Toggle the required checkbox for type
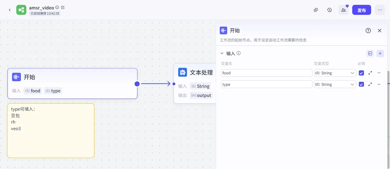 pos(361,84)
